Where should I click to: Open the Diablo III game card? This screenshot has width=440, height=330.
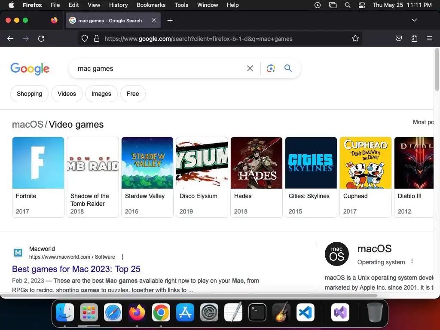coord(414,177)
